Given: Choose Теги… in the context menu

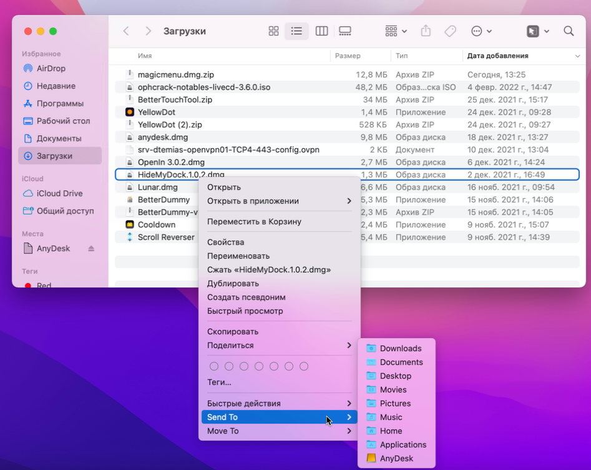Looking at the screenshot, I should [x=279, y=382].
